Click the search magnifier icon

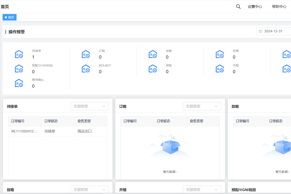(238, 7)
